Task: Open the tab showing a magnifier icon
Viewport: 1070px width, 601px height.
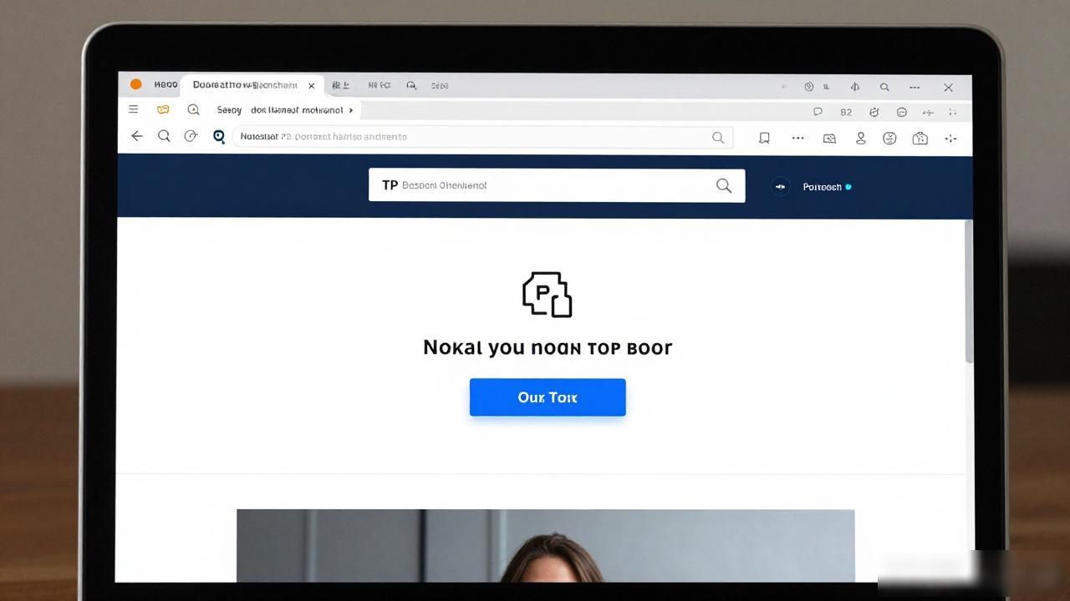Action: [411, 85]
